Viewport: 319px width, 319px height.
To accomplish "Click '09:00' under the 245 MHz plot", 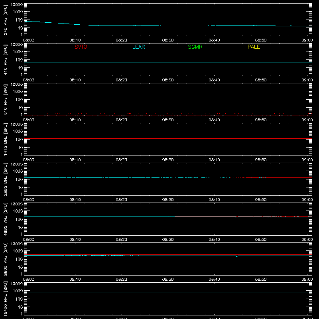I will (307, 40).
